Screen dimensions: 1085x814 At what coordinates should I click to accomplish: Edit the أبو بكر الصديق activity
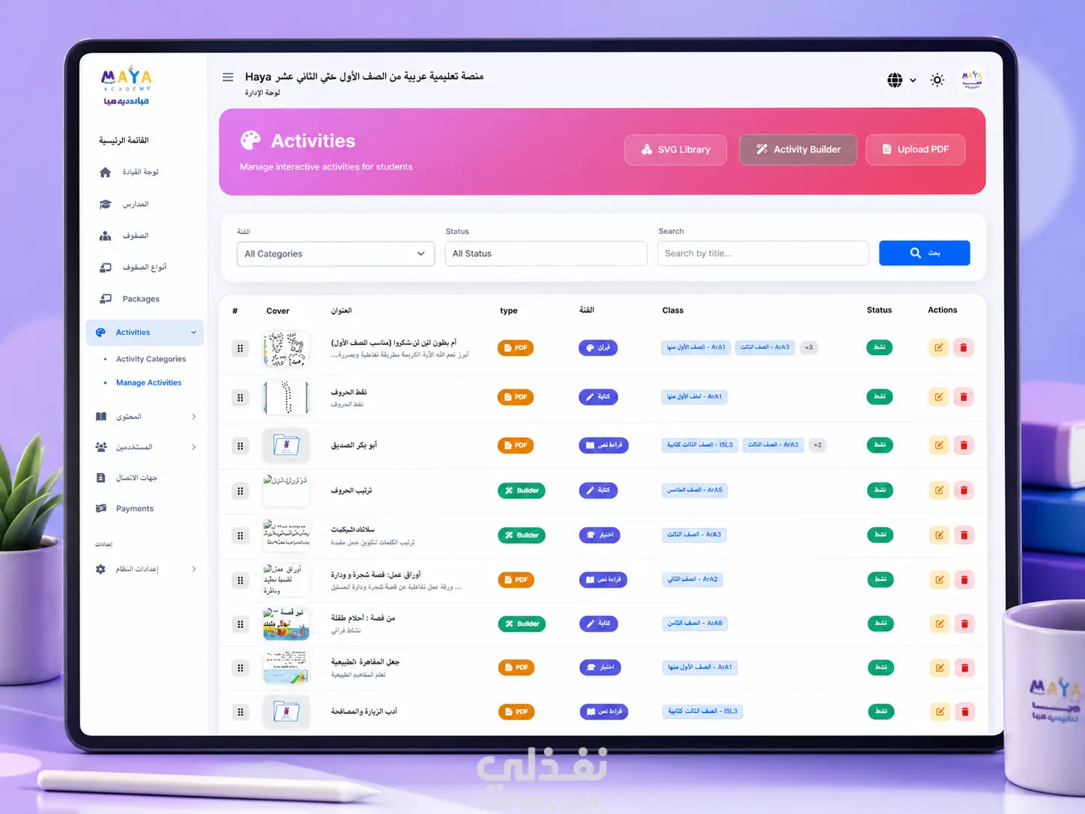[939, 445]
